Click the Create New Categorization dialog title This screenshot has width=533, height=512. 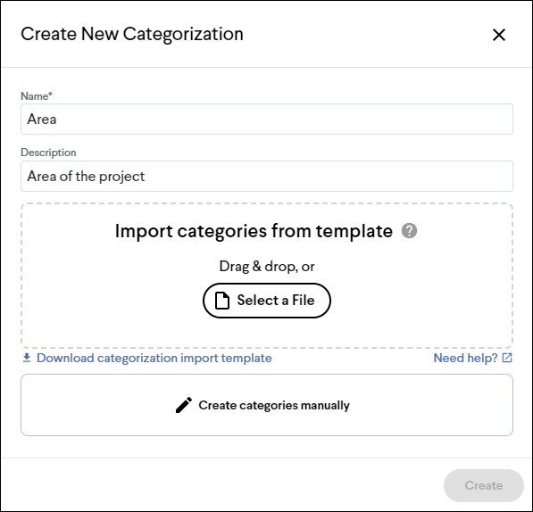132,34
